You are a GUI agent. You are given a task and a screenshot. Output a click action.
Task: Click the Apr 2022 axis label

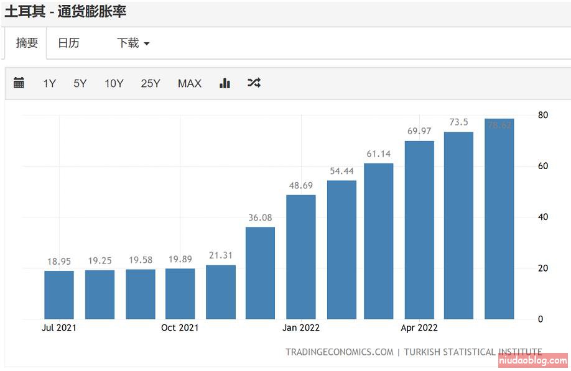pyautogui.click(x=419, y=327)
